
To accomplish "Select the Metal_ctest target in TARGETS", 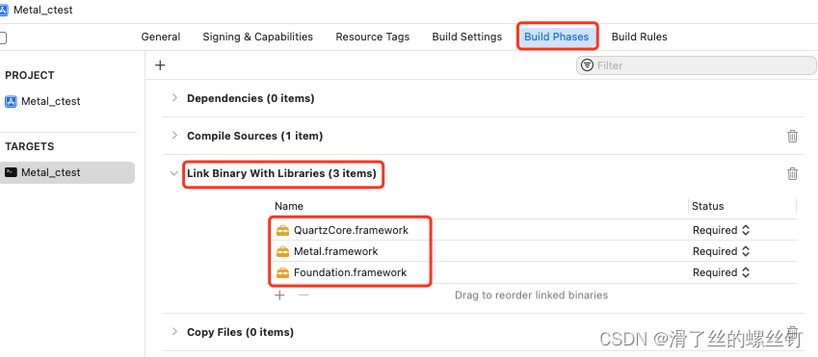I will (67, 172).
